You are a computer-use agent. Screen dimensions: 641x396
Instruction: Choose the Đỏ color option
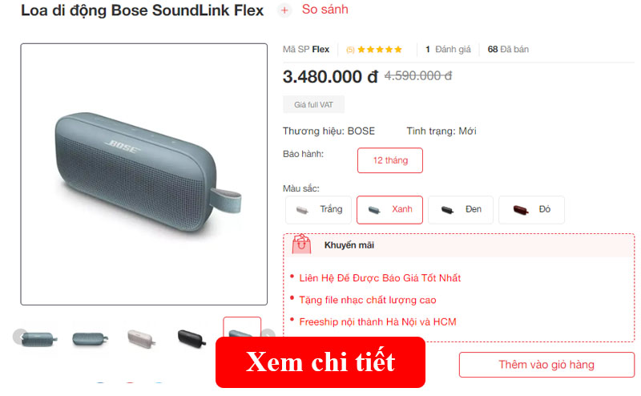(531, 209)
